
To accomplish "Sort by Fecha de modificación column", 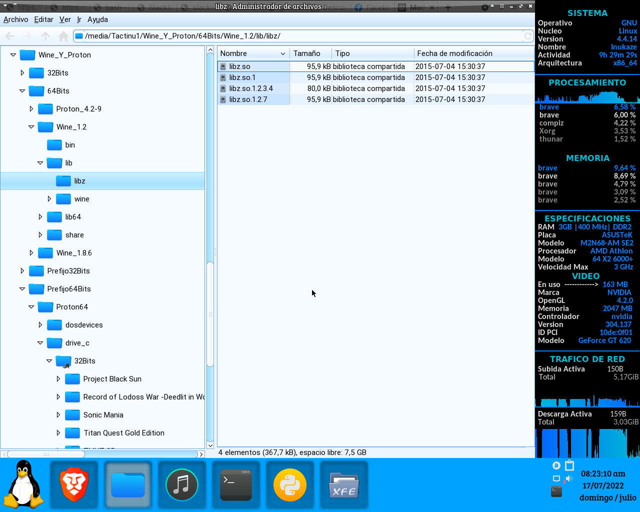I will 474,53.
